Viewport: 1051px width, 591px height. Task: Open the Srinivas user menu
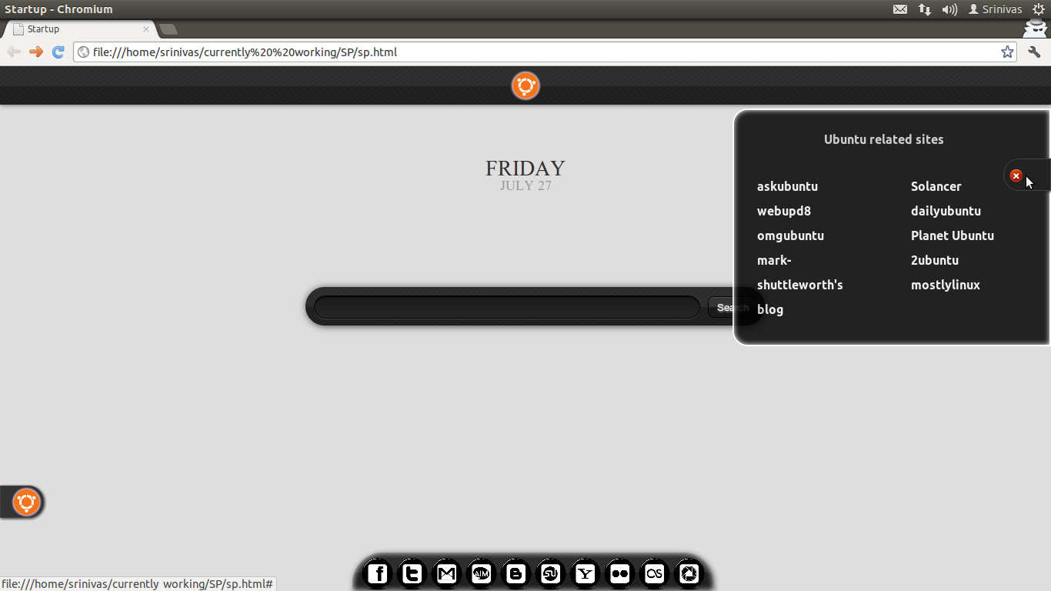click(x=995, y=9)
